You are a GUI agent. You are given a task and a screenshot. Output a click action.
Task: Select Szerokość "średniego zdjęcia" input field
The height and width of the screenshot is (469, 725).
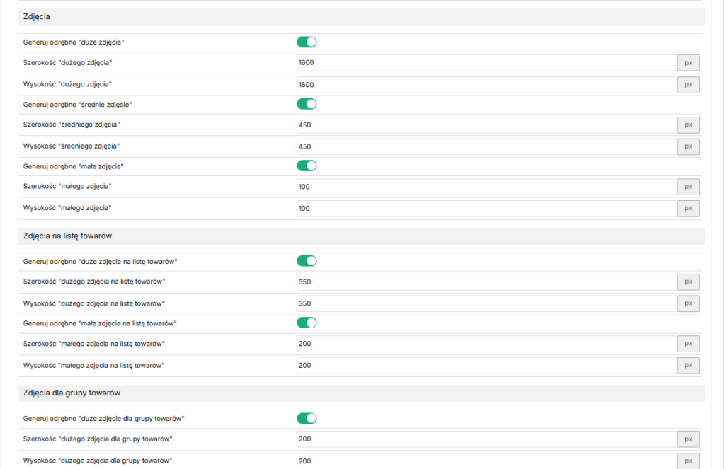tap(487, 125)
